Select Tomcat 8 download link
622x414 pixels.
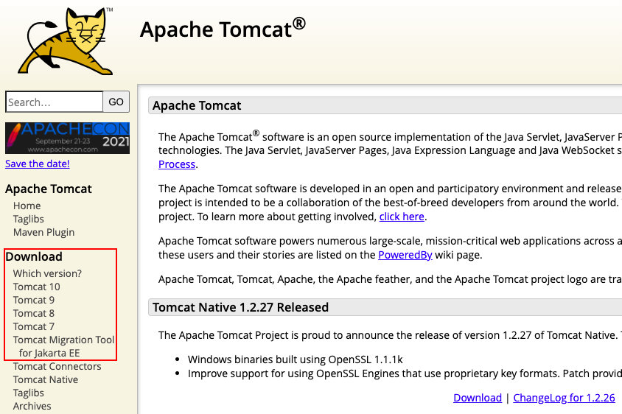(34, 313)
